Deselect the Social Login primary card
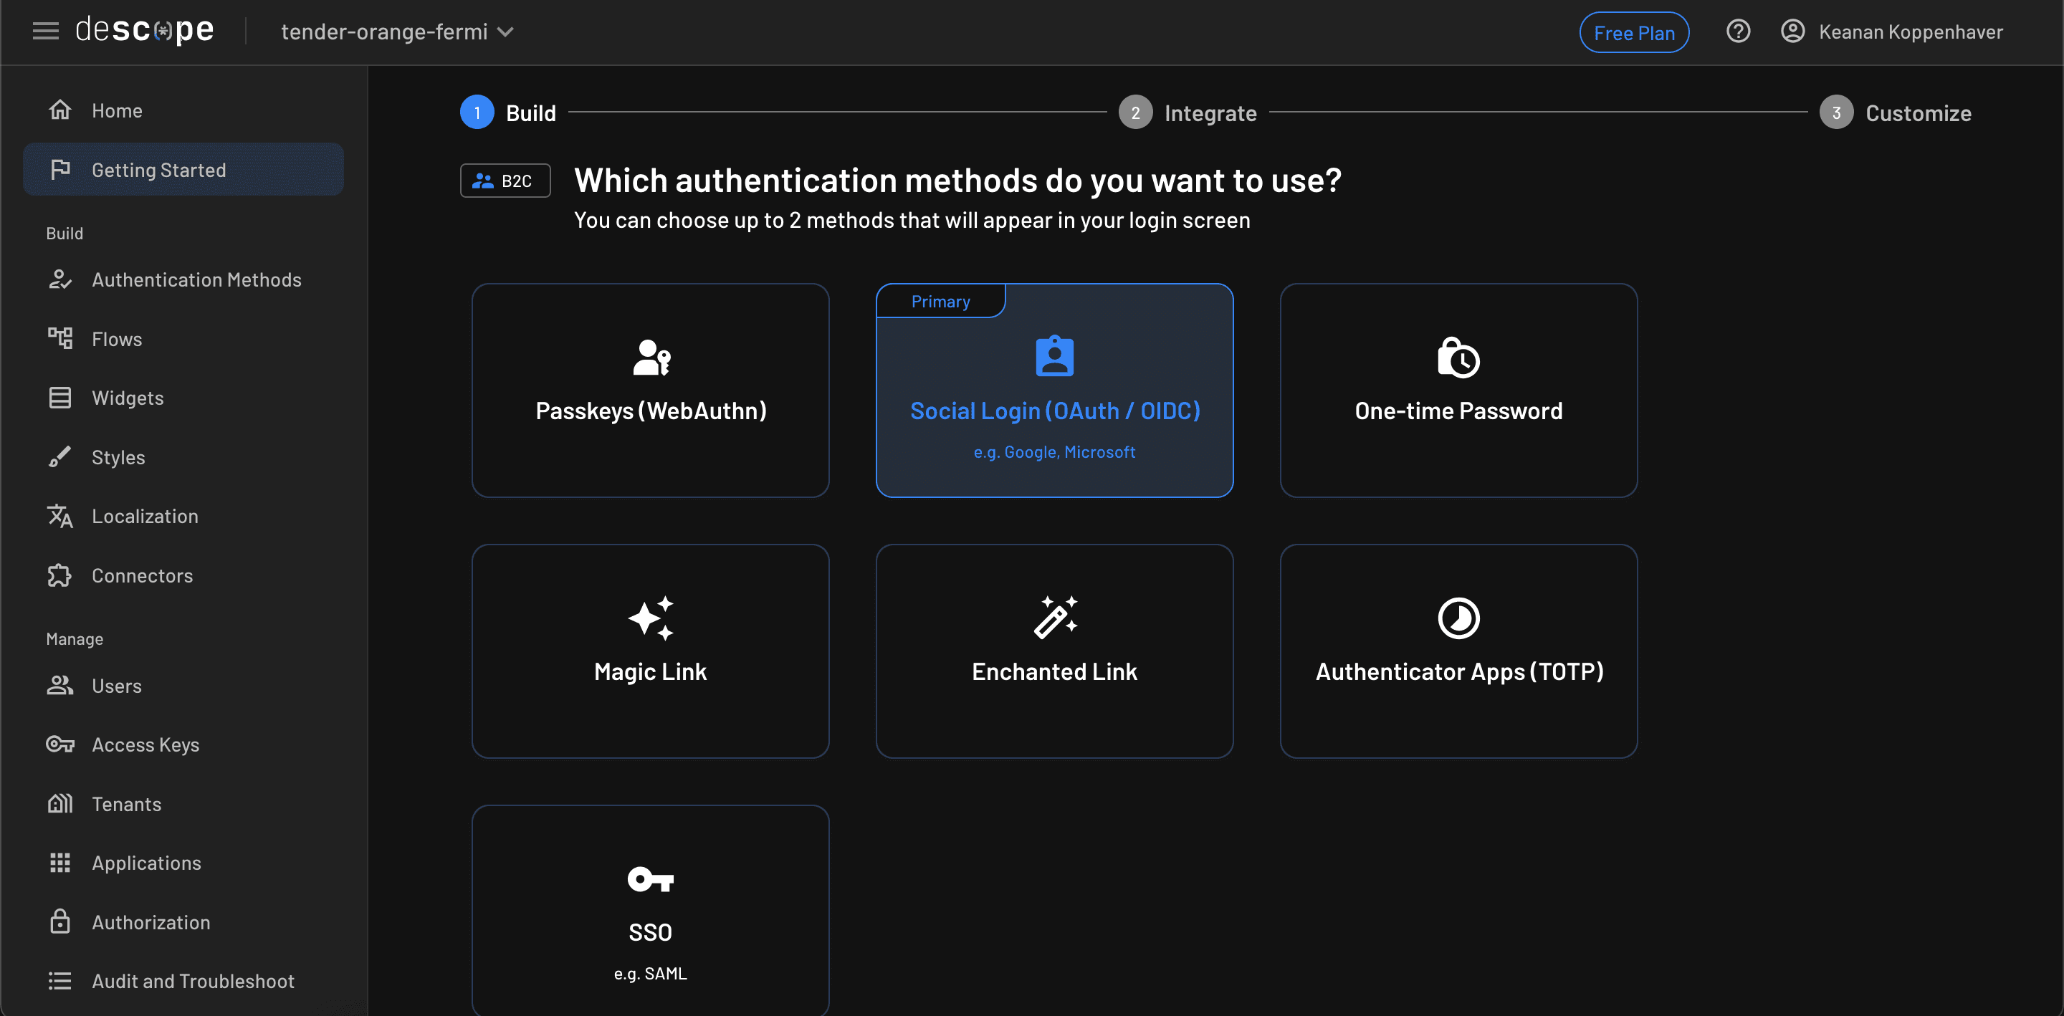Viewport: 2064px width, 1016px height. pyautogui.click(x=1053, y=390)
